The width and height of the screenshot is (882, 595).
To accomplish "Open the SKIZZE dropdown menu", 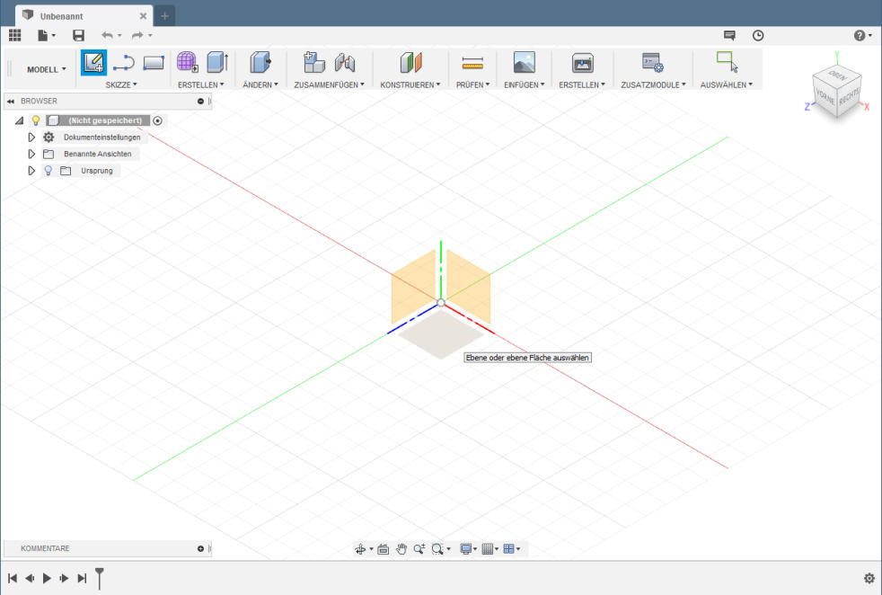I will coord(121,85).
